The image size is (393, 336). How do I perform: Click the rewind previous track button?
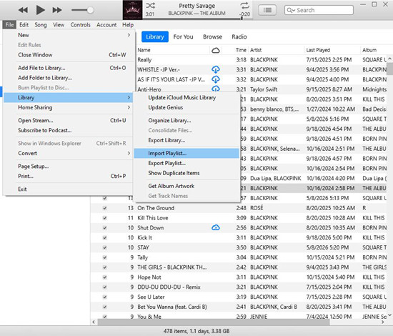(x=23, y=10)
